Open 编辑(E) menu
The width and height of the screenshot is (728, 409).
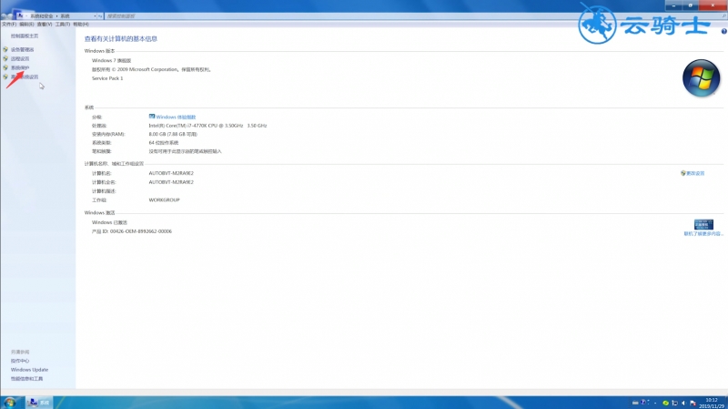(x=26, y=25)
